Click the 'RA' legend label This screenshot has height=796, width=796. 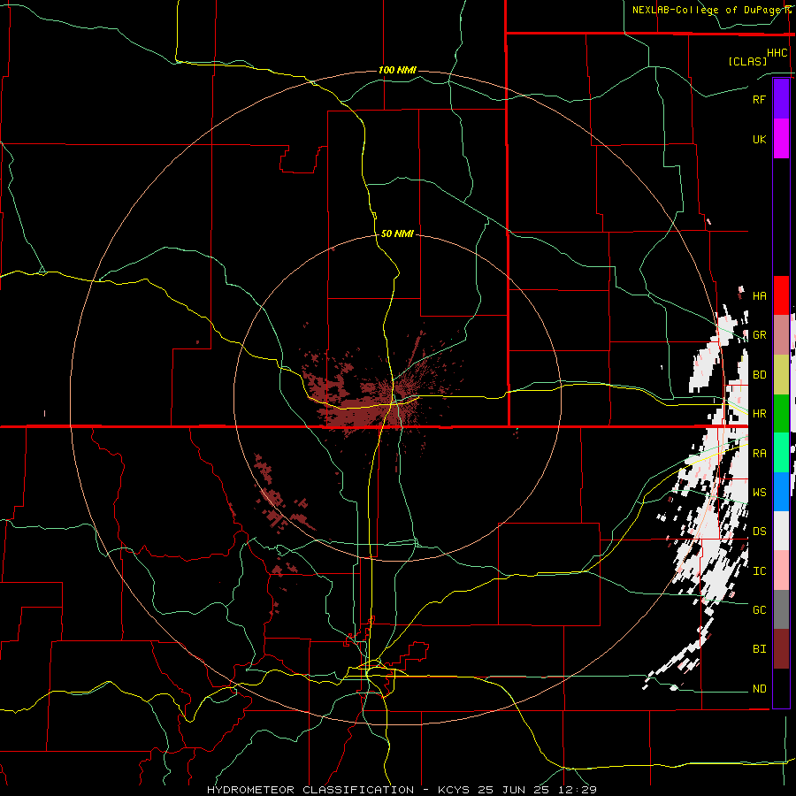(759, 454)
